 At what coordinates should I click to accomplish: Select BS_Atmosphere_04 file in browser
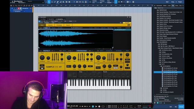pos(170,74)
